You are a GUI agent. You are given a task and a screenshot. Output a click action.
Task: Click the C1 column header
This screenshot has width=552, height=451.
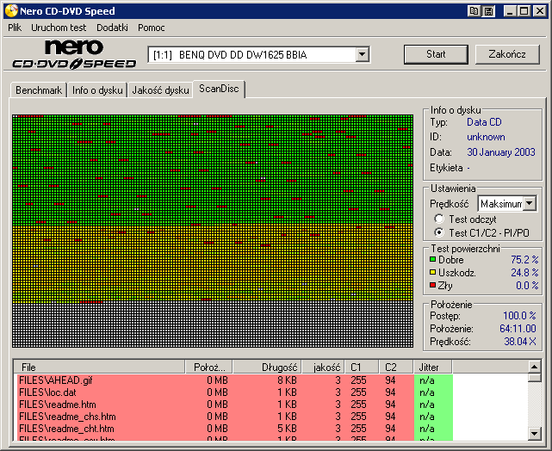(362, 367)
